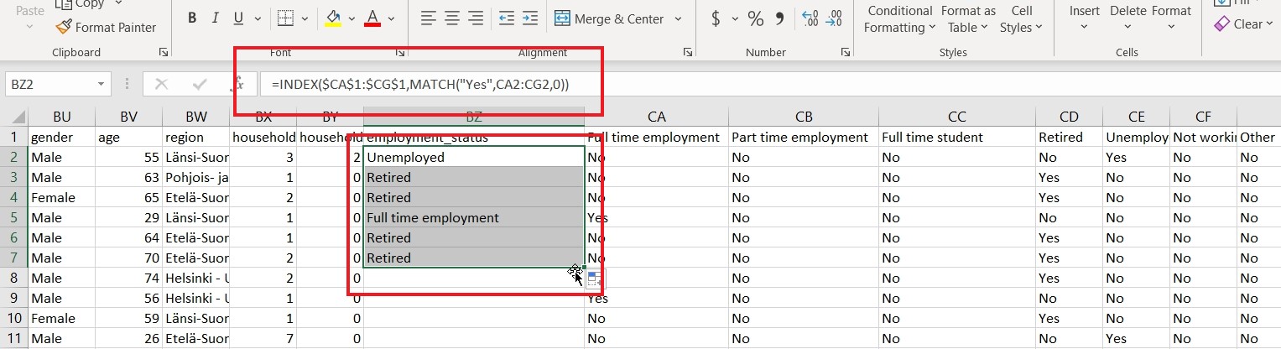The height and width of the screenshot is (349, 1281).
Task: Open the Cell Styles gallery
Action: point(1021,18)
